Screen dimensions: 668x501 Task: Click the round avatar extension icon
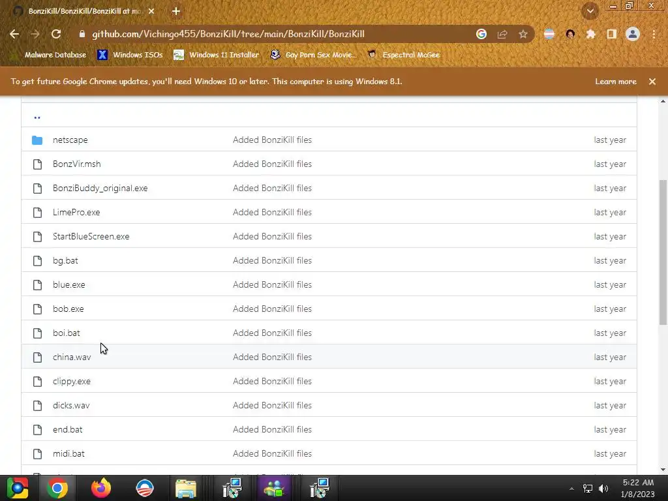570,34
